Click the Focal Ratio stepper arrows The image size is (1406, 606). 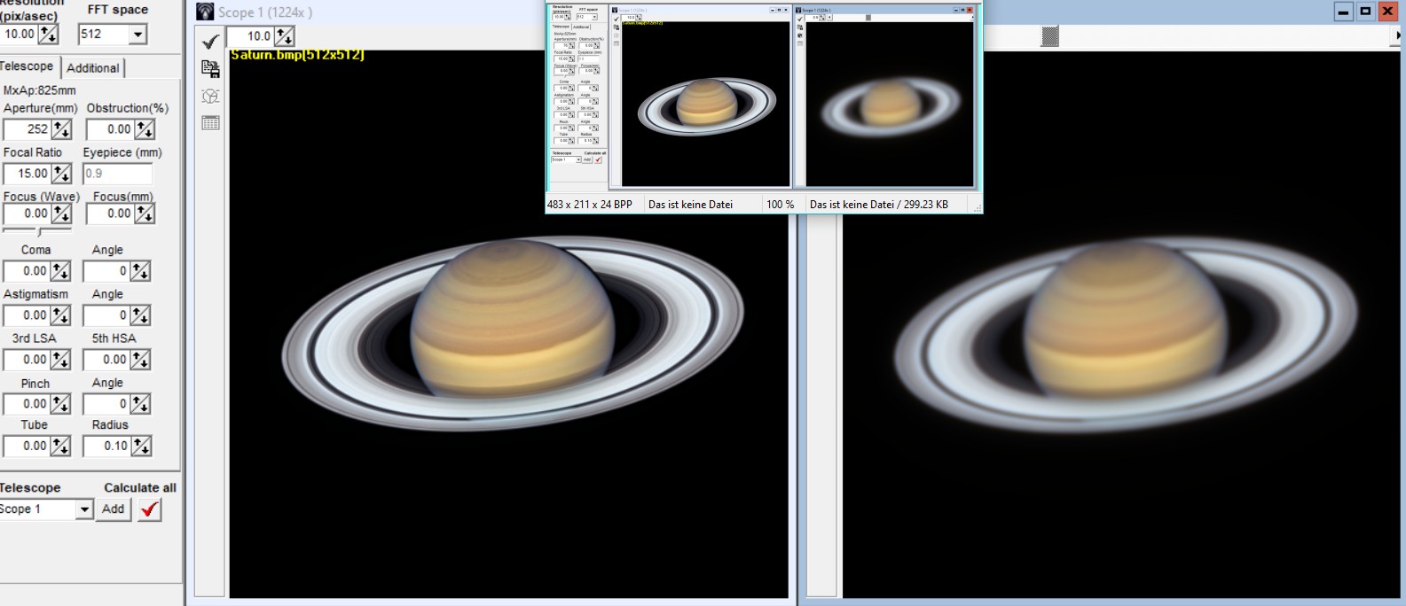tap(61, 174)
